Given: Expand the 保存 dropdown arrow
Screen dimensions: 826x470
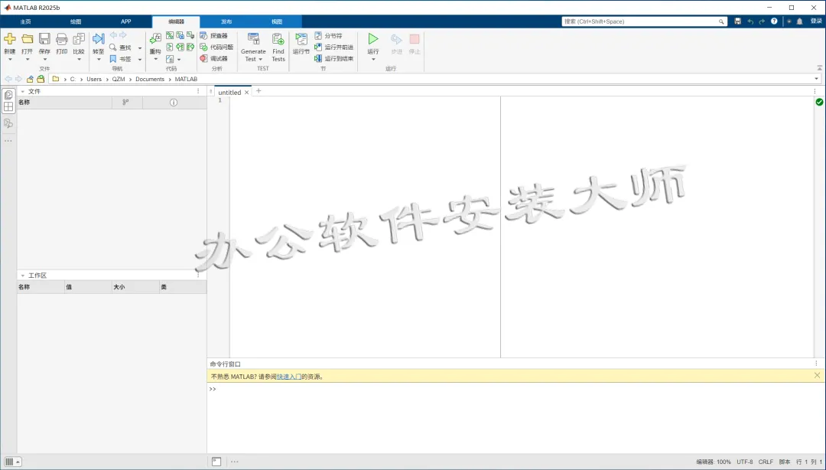Looking at the screenshot, I should pyautogui.click(x=44, y=59).
